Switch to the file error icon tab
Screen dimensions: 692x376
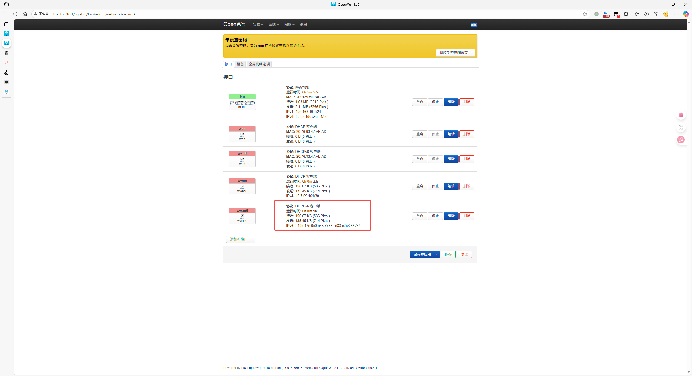point(6,72)
